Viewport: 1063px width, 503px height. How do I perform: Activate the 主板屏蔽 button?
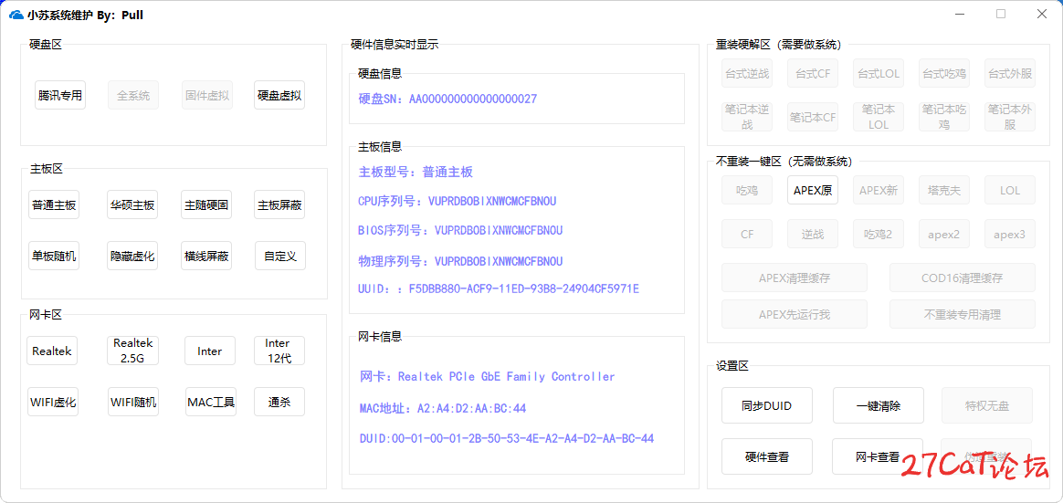279,204
